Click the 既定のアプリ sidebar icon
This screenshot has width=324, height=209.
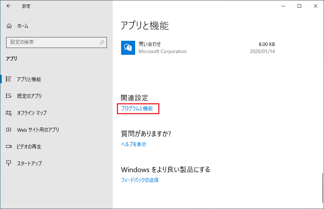coord(9,96)
